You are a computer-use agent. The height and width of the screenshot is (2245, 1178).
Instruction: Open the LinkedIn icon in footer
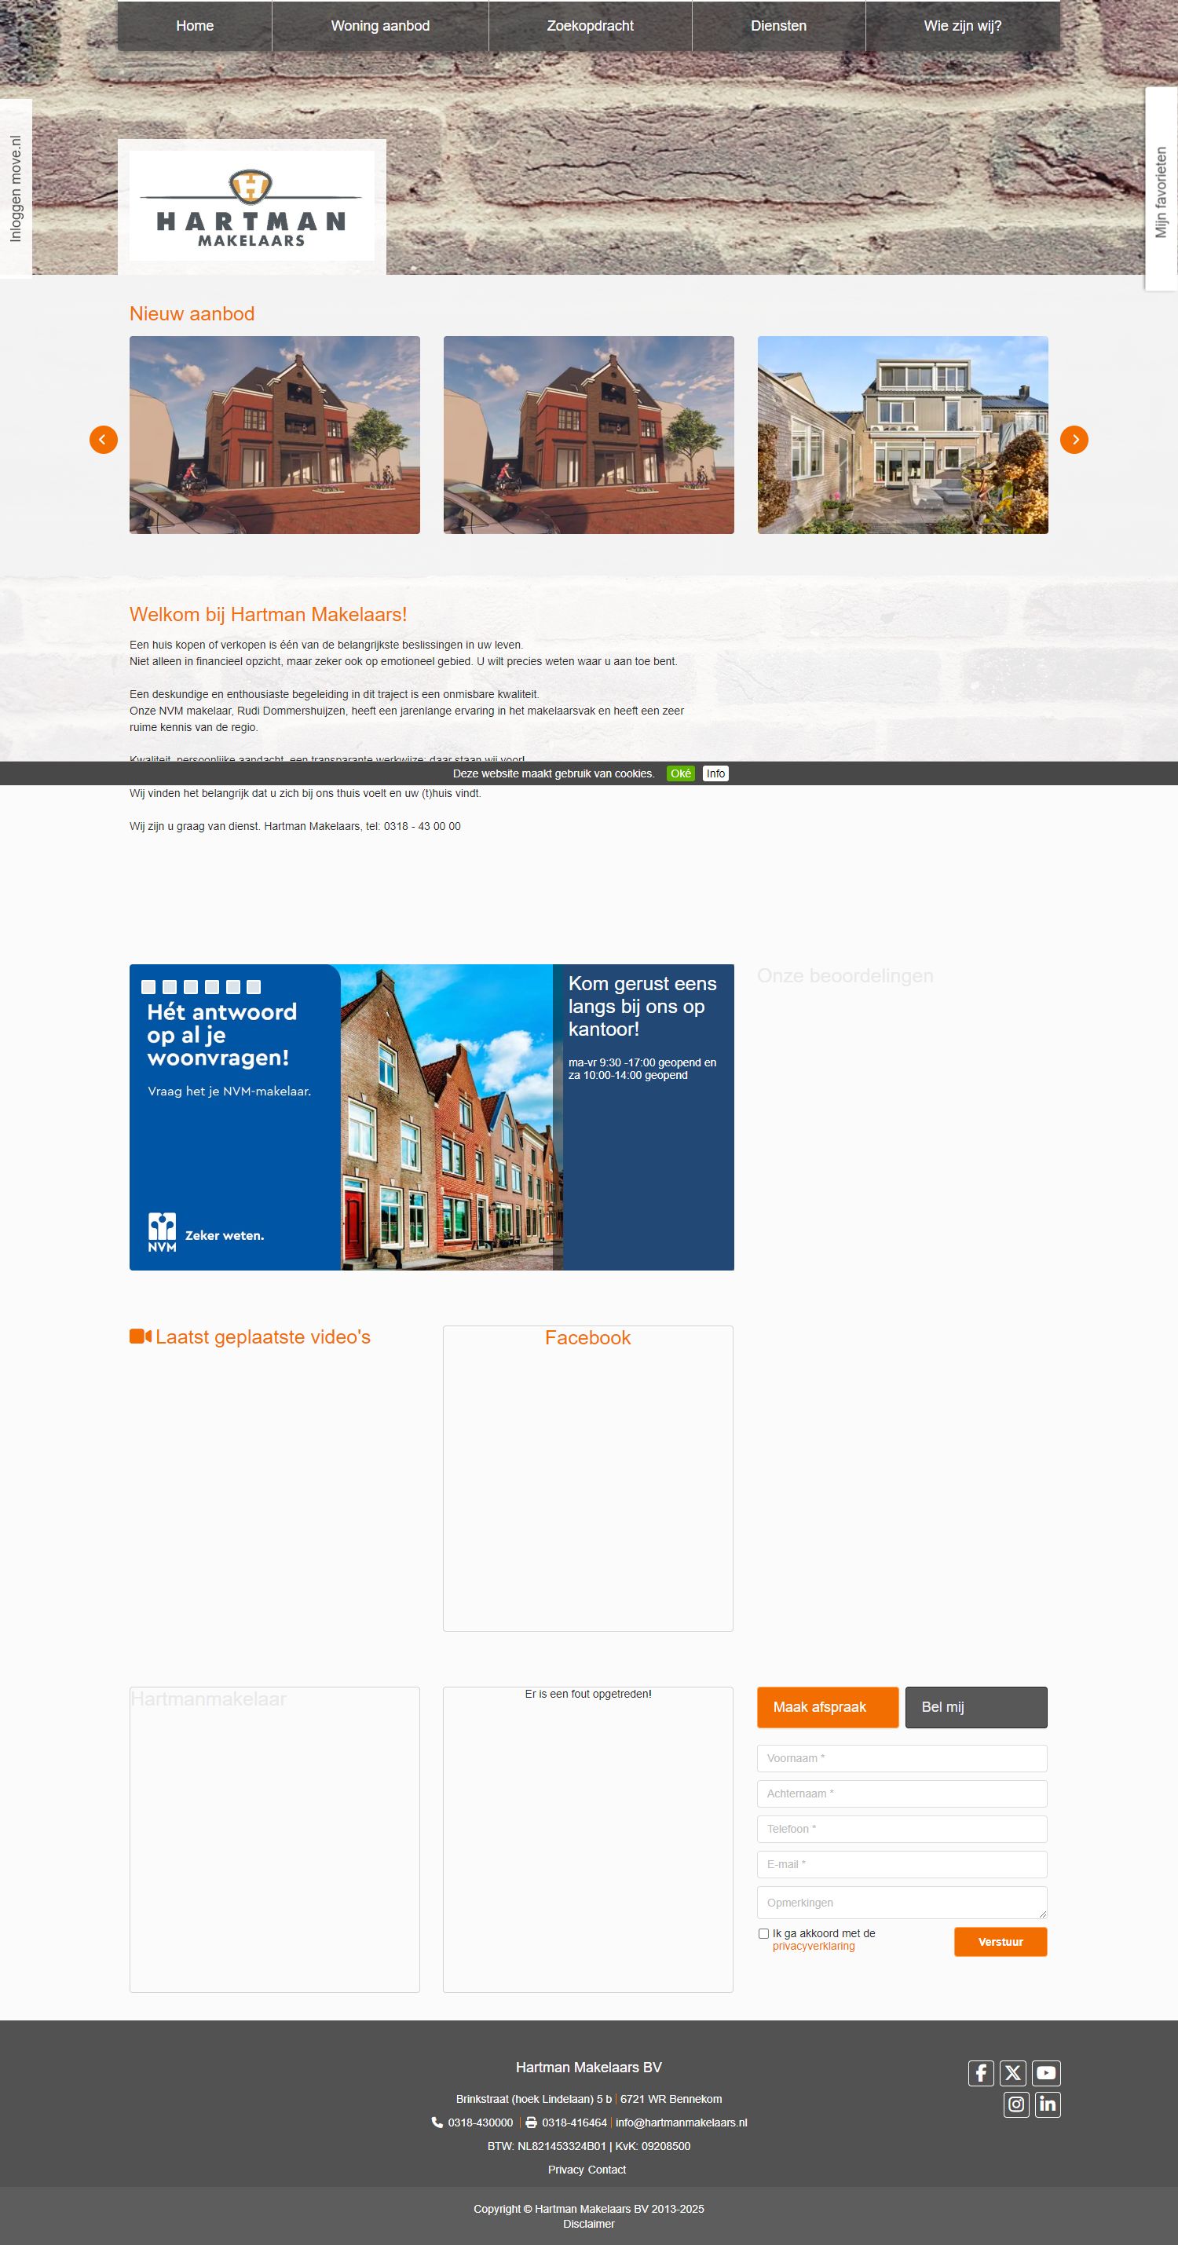coord(1048,2104)
